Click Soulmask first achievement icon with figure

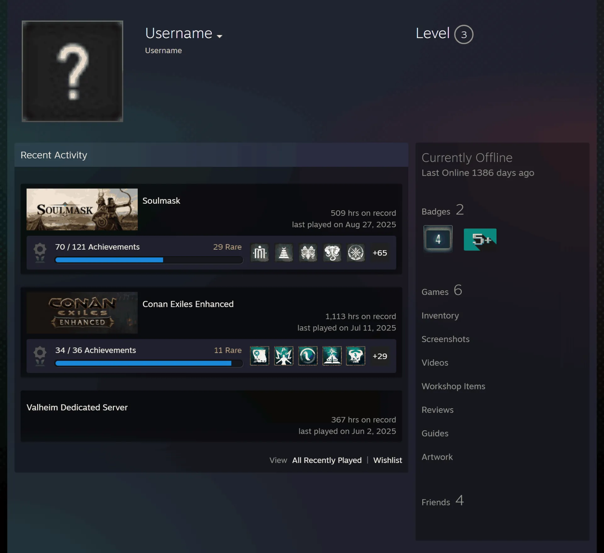[x=260, y=253]
